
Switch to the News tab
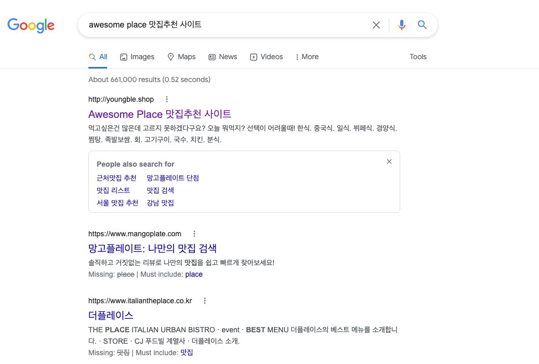click(x=223, y=57)
